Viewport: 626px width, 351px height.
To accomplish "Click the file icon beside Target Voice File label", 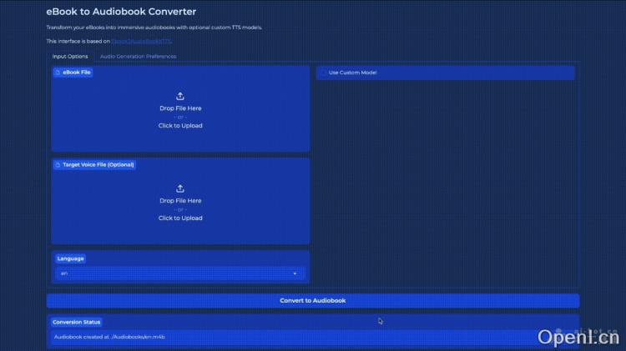I will 58,165.
